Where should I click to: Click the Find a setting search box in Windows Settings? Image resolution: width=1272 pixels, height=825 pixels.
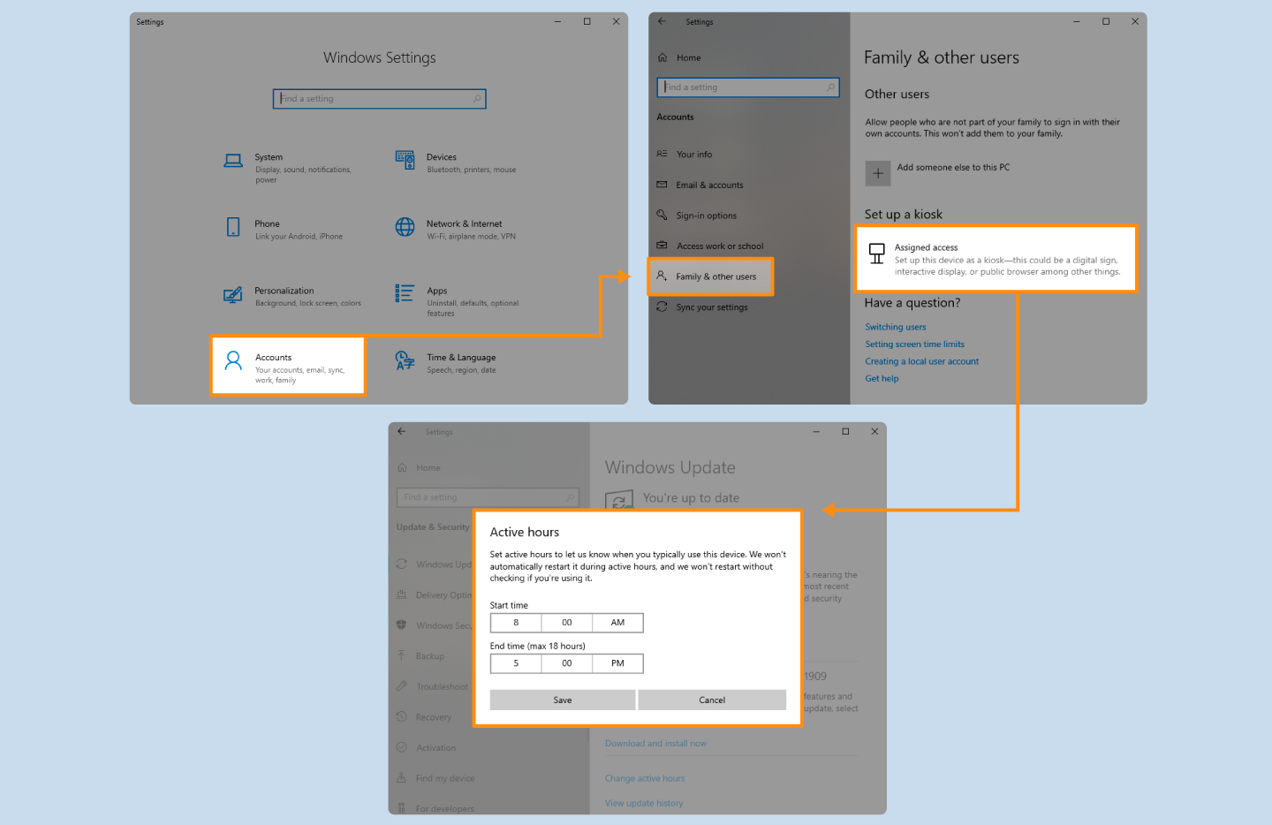pyautogui.click(x=379, y=99)
